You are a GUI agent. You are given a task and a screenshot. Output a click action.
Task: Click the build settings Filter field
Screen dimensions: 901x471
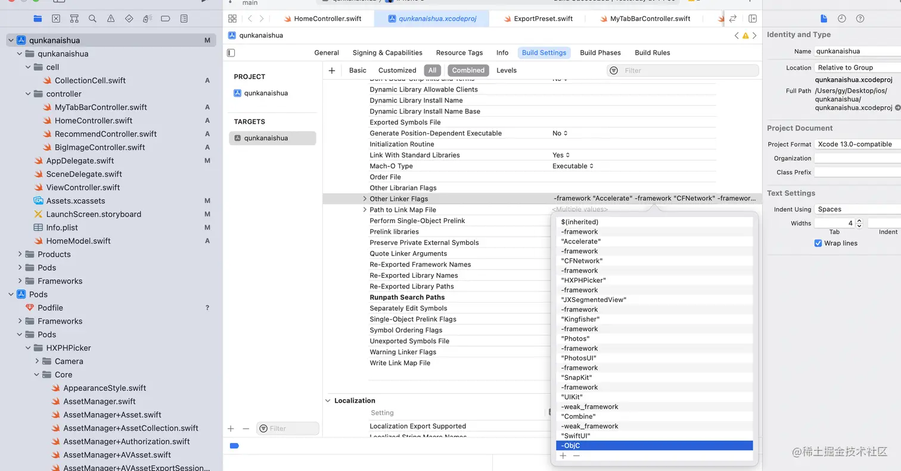point(683,70)
